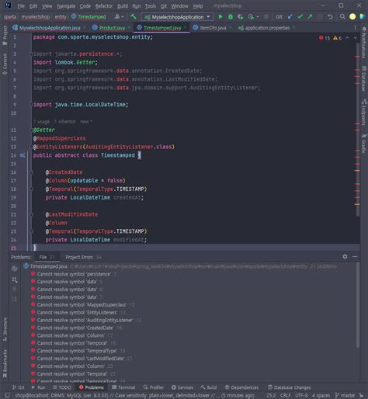
Task: Open the Database sidebar panel
Action: tap(363, 78)
